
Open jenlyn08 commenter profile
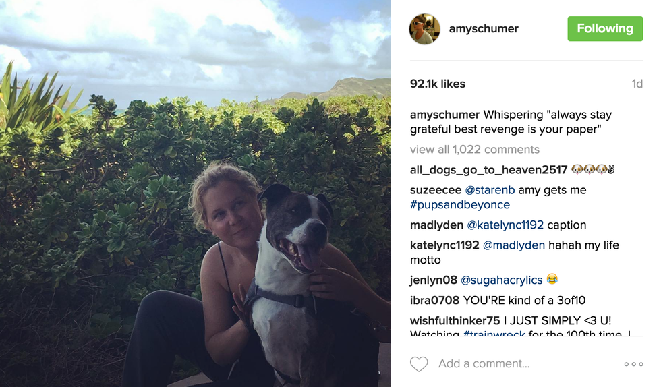point(434,280)
